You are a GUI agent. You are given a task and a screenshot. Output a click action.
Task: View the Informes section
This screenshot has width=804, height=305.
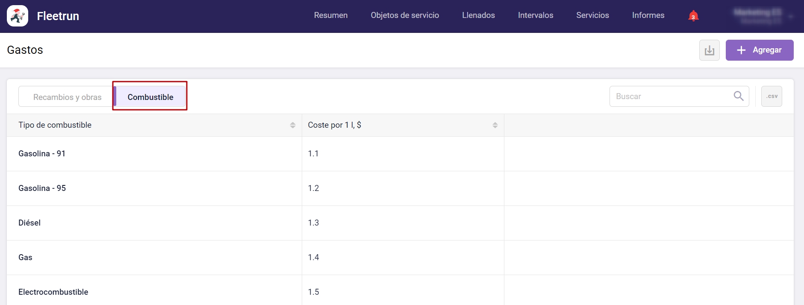tap(648, 15)
